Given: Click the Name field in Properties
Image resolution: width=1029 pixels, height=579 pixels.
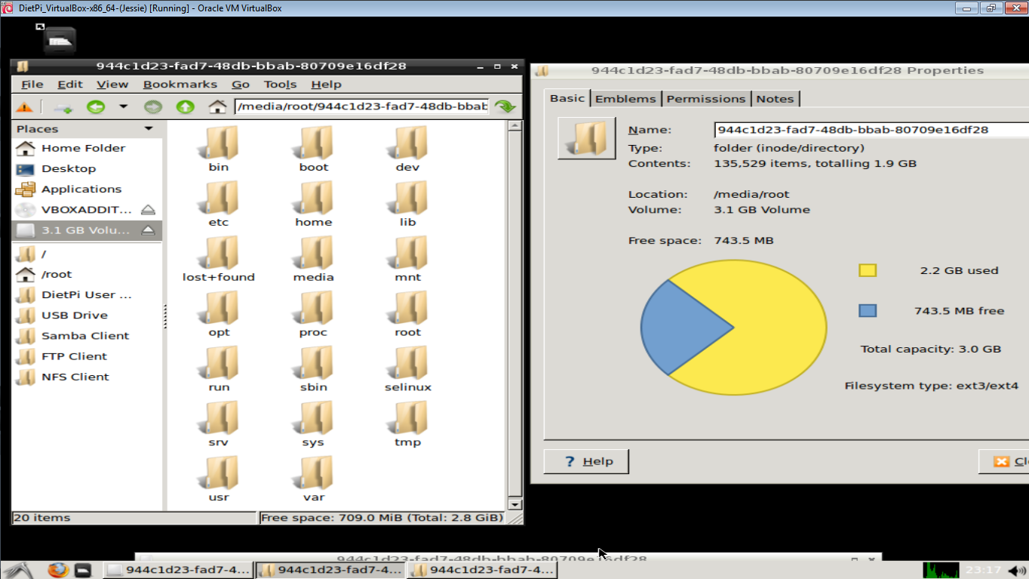Looking at the screenshot, I should point(871,130).
